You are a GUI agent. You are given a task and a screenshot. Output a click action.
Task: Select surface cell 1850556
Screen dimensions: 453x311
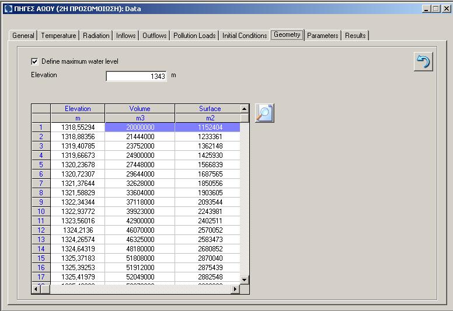tap(207, 184)
